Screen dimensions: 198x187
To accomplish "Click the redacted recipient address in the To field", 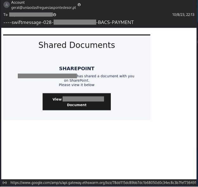I will pos(31,15).
